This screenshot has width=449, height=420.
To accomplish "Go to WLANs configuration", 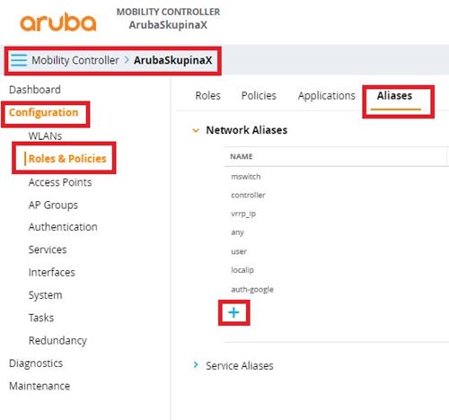I will click(x=45, y=136).
